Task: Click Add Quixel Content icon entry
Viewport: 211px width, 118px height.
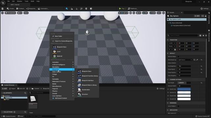Action: (53, 98)
